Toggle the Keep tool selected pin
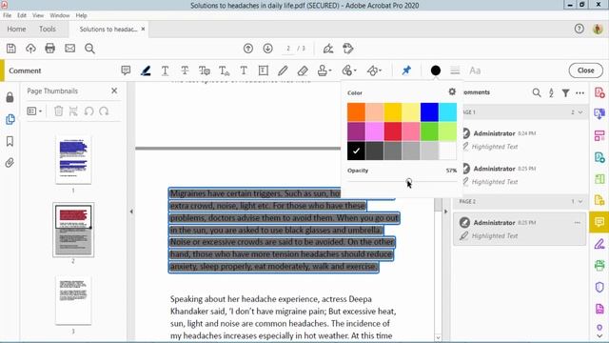Image resolution: width=609 pixels, height=343 pixels. (406, 71)
